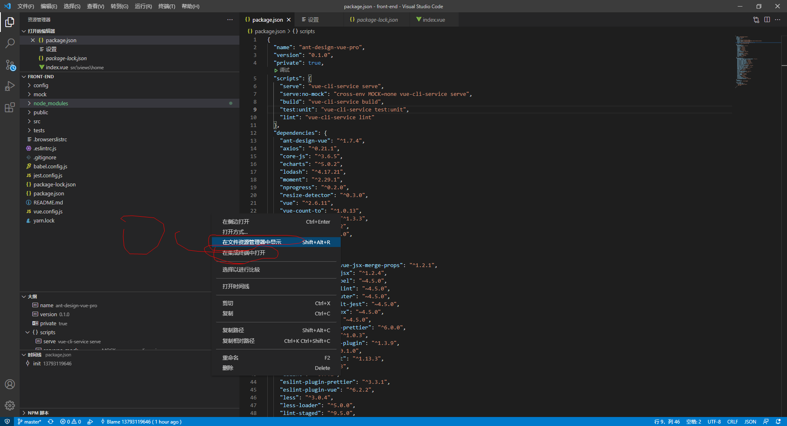Choose Open in Integrated Terminal
Screen dimensions: 787x426
click(276, 253)
